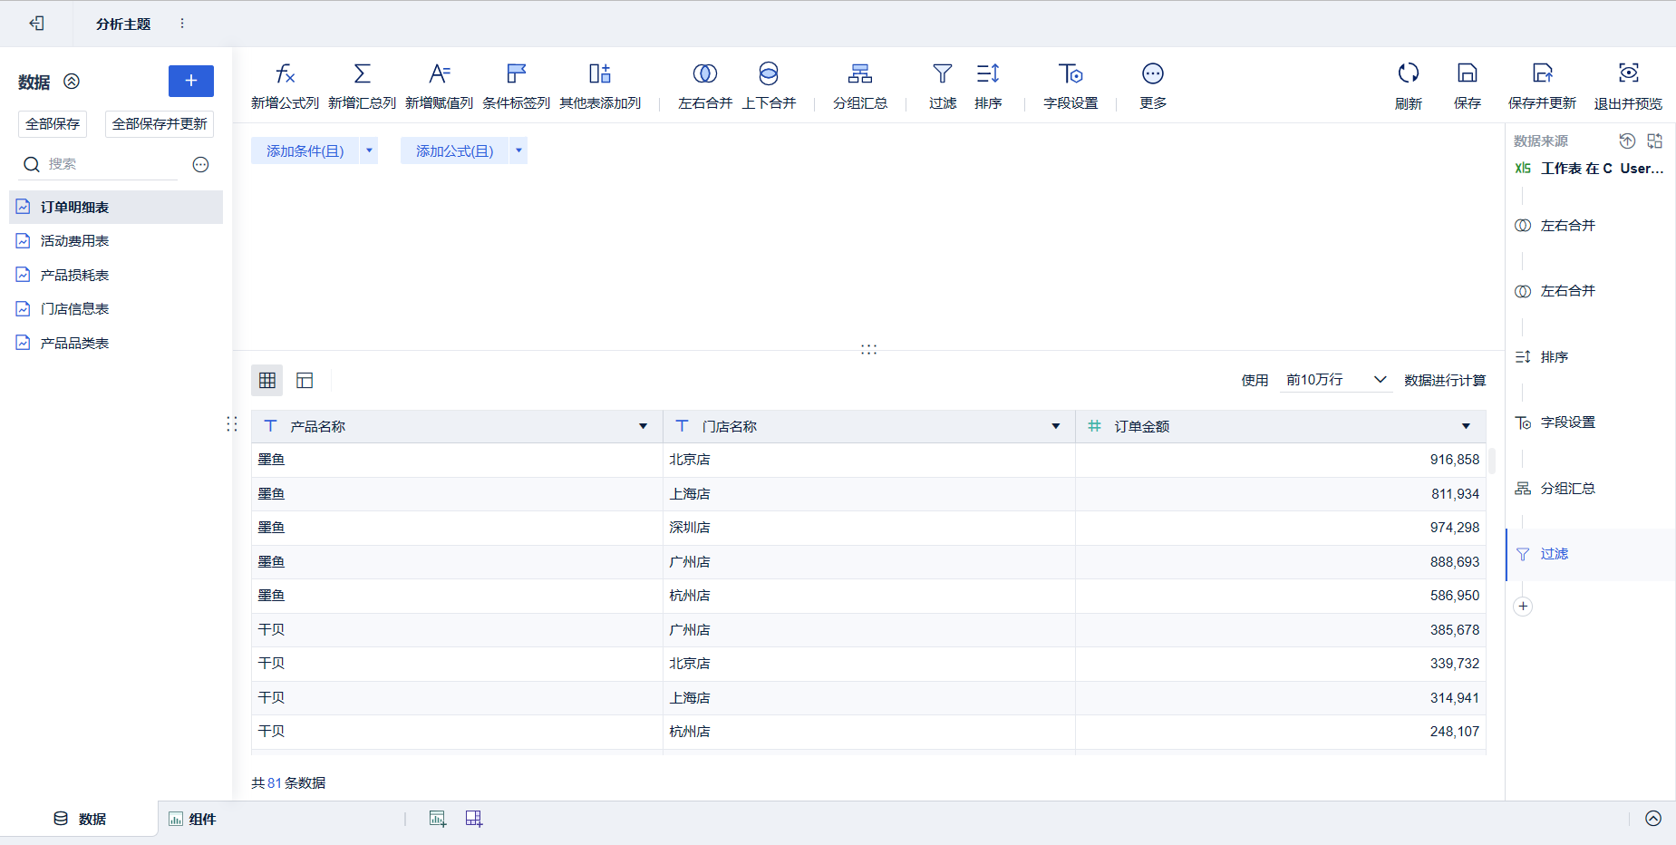Click the 过滤 funnel toolbar tool
The height and width of the screenshot is (845, 1676).
coord(943,86)
